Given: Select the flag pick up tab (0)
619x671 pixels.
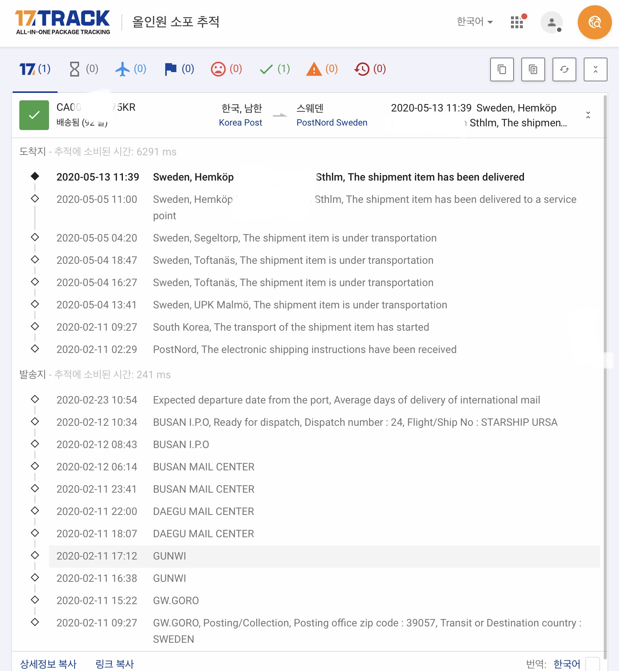Looking at the screenshot, I should point(179,69).
